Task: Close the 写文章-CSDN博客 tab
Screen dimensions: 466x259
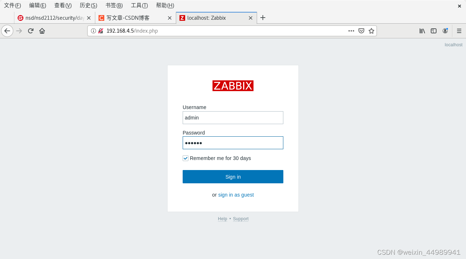Action: coord(170,18)
